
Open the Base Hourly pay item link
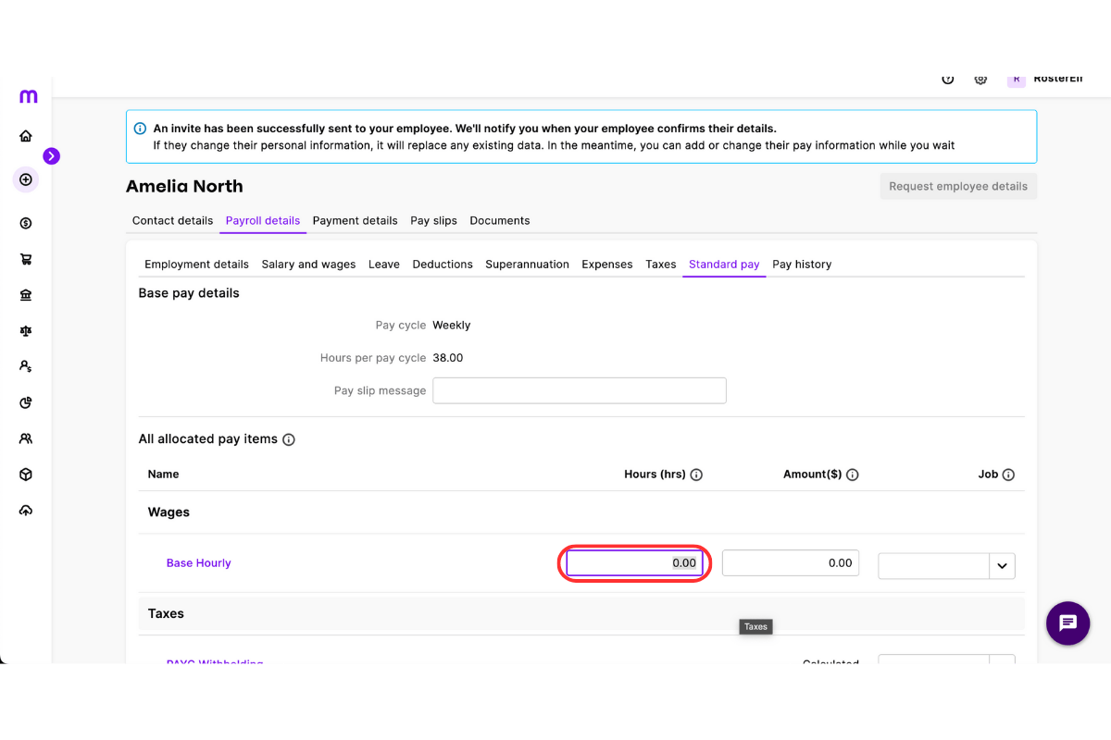coord(198,562)
